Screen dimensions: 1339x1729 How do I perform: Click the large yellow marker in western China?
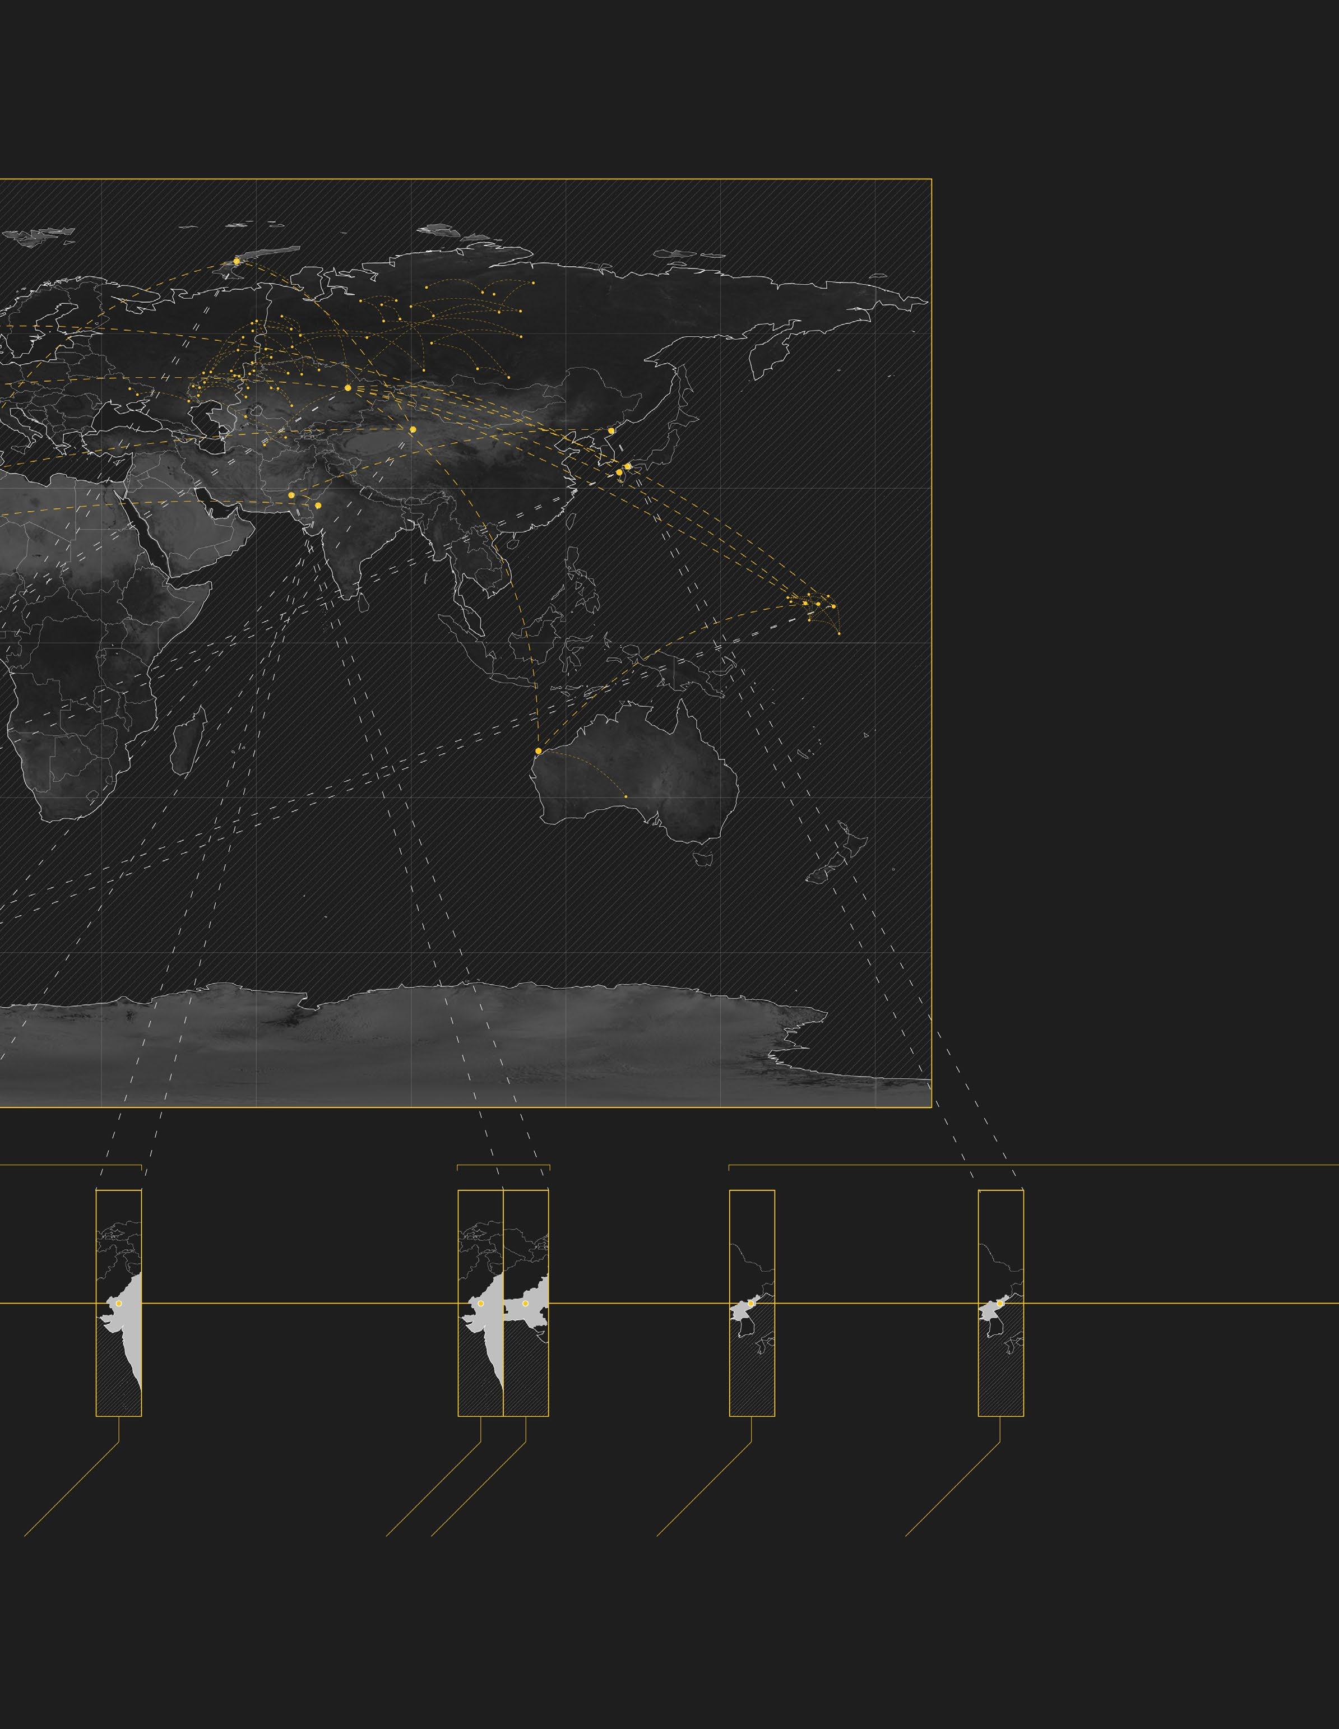[413, 429]
